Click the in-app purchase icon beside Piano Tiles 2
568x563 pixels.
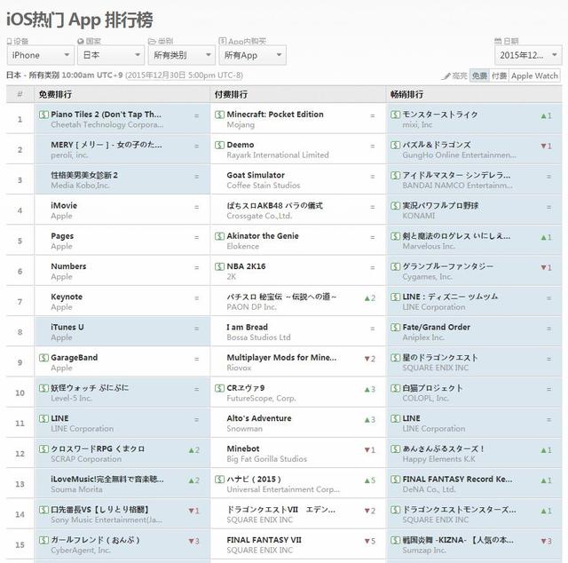43,115
